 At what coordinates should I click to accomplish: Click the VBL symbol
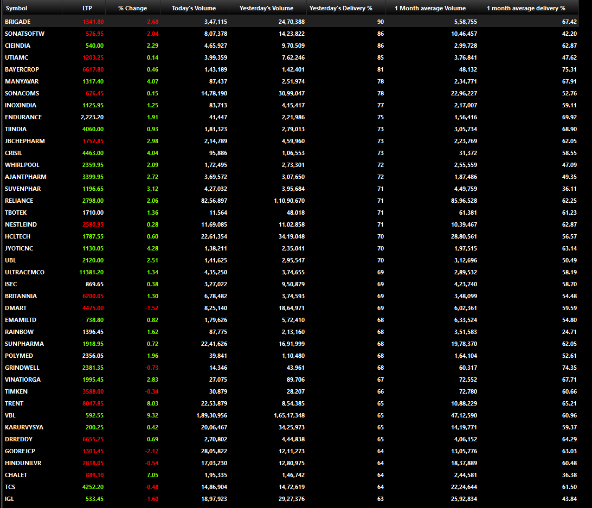[10, 415]
